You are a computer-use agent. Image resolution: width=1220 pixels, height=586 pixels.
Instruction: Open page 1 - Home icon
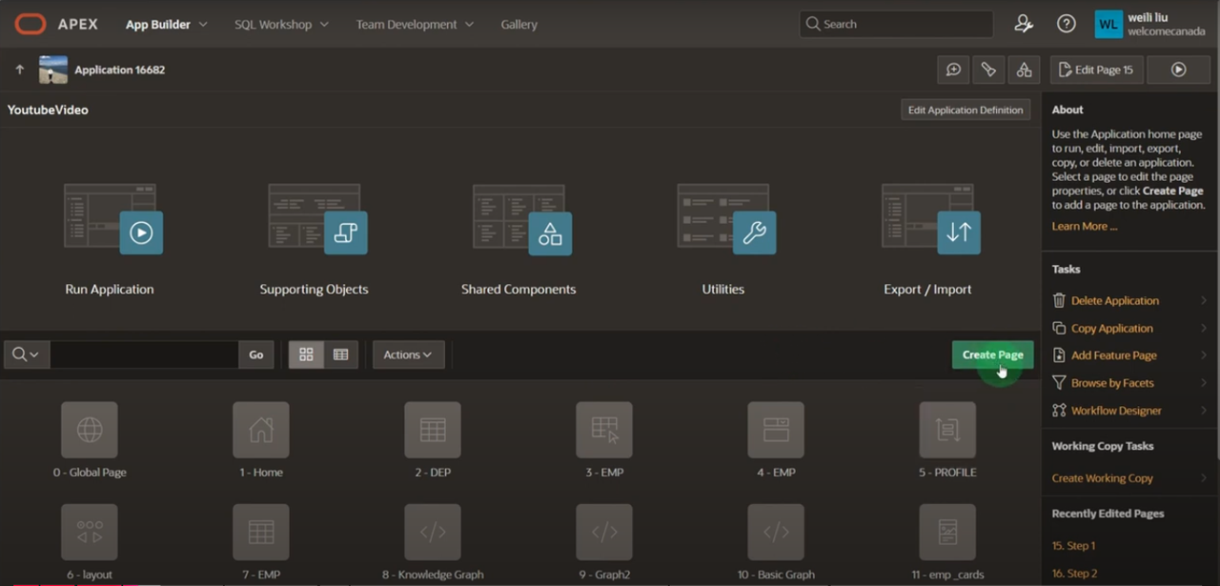(x=261, y=430)
